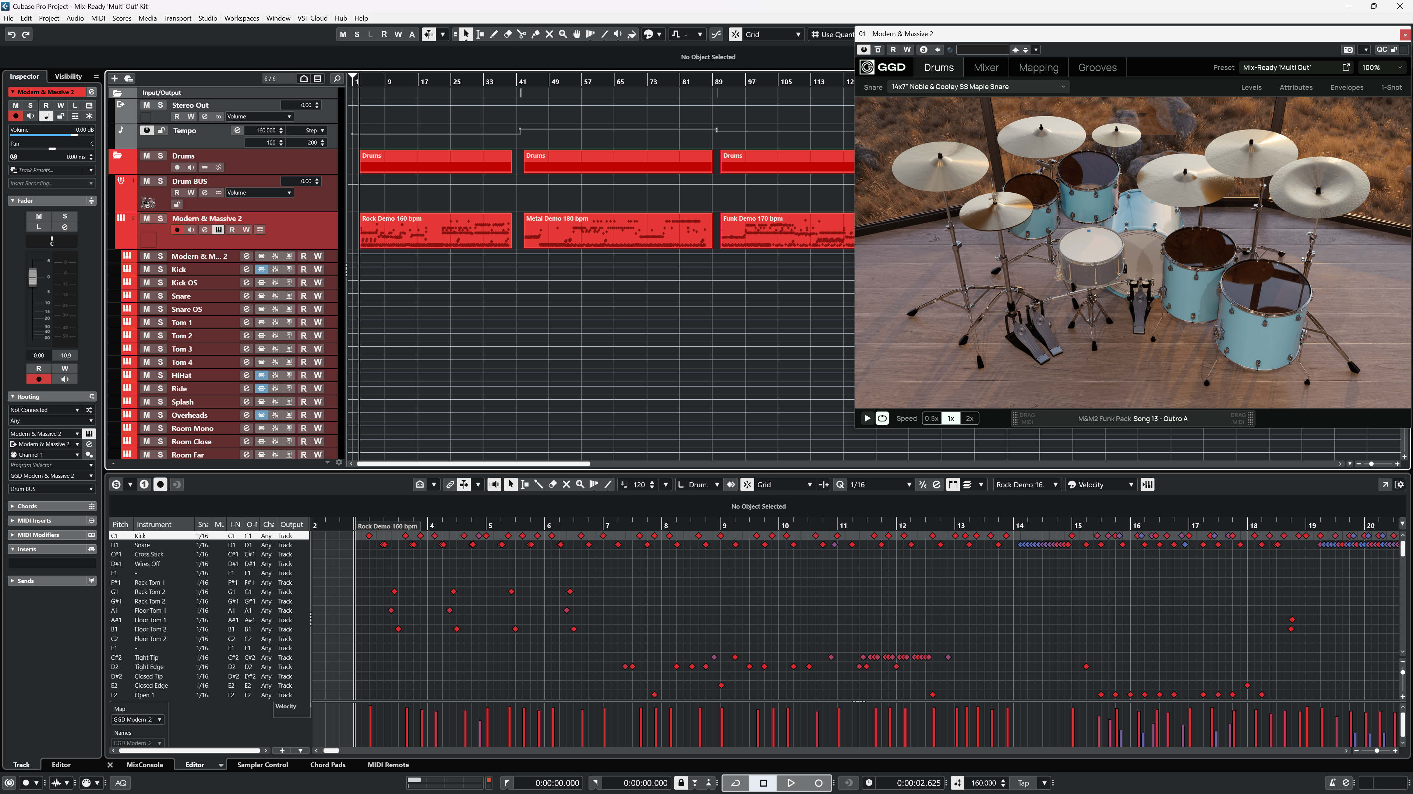Switch to the GGD Mixer tab
Screen dimensions: 1413x794
pos(986,67)
